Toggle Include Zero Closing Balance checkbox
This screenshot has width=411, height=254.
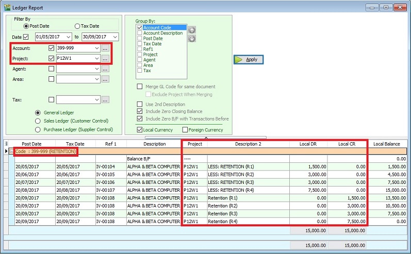click(x=140, y=111)
